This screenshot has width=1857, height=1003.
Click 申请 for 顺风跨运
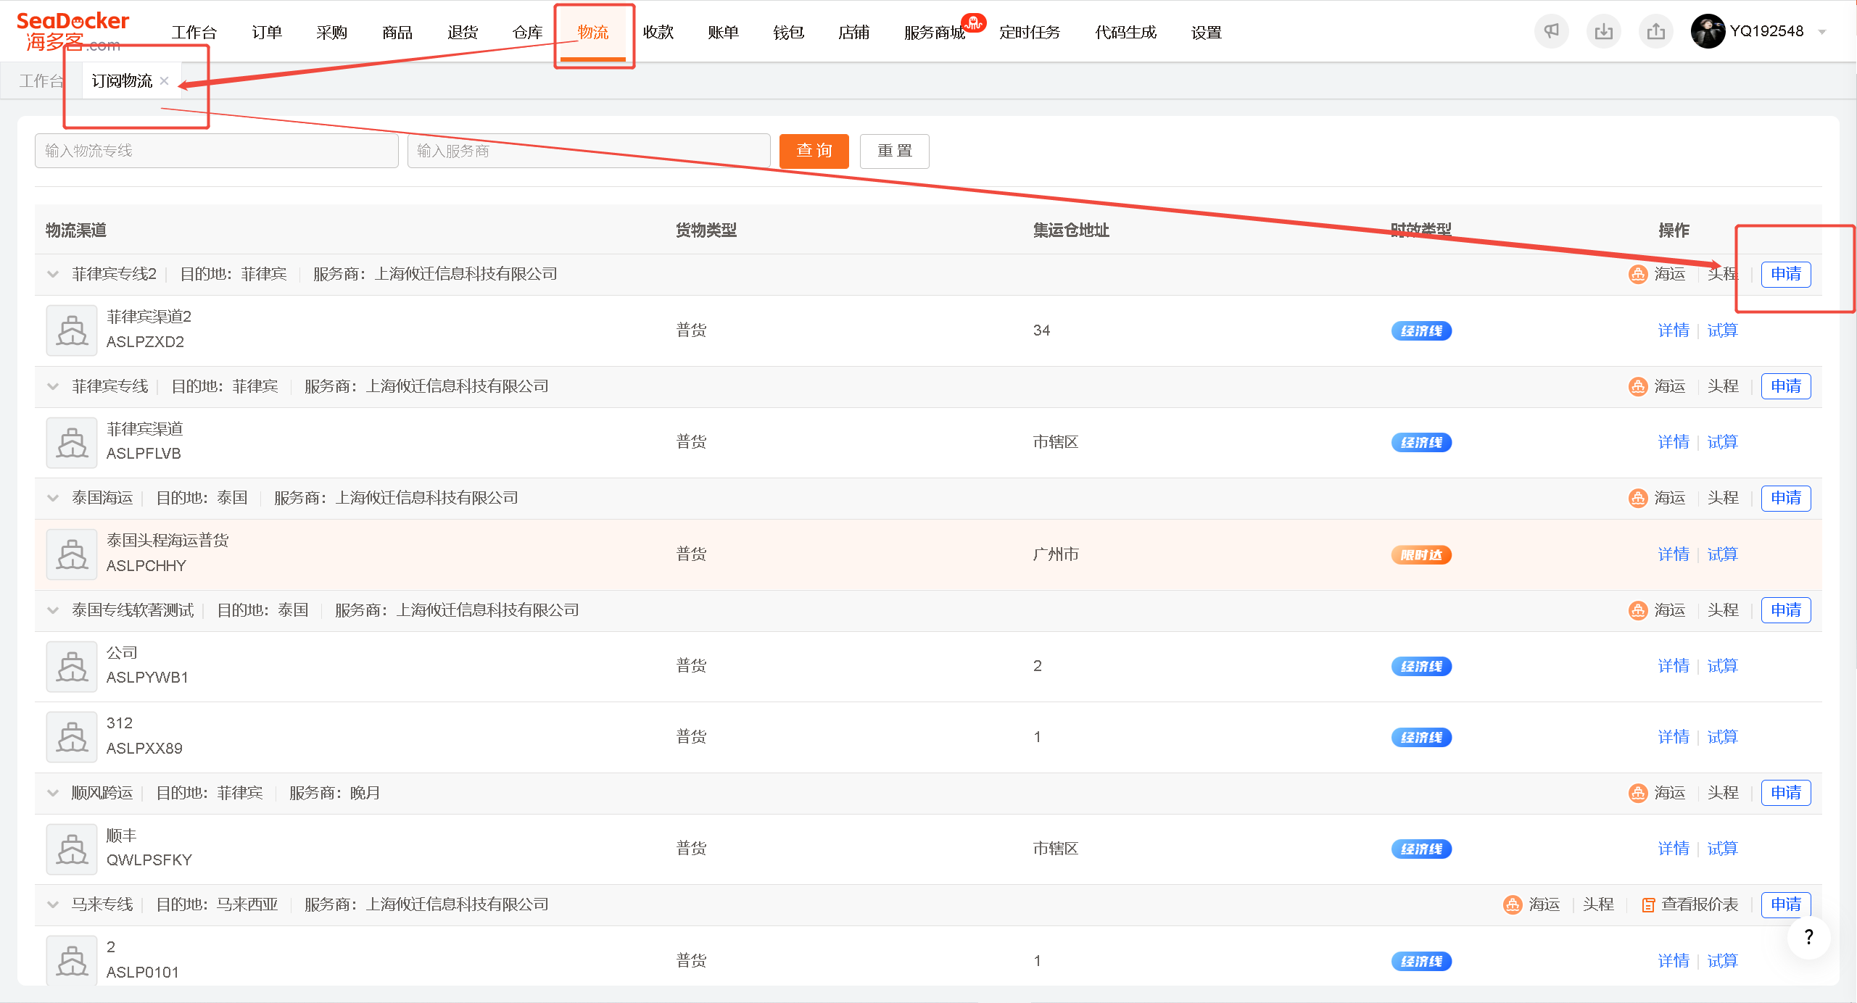click(x=1786, y=793)
